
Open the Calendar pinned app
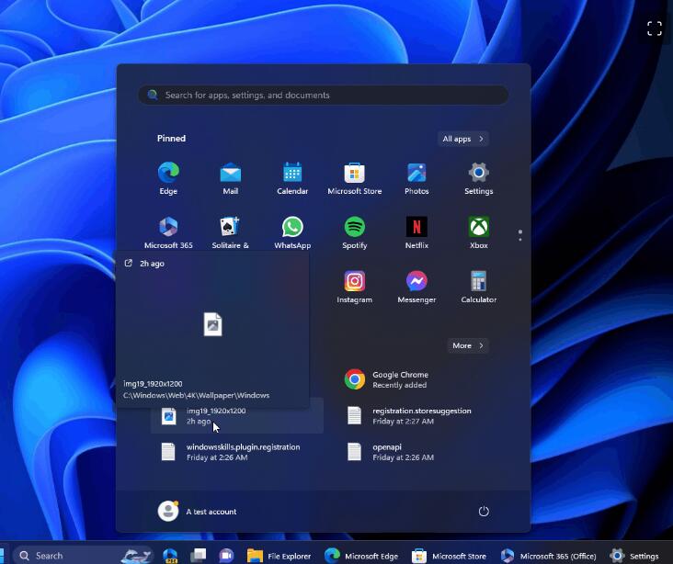[292, 179]
